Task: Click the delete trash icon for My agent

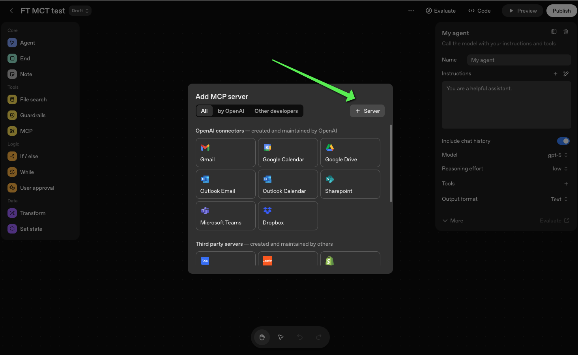Action: click(x=566, y=32)
